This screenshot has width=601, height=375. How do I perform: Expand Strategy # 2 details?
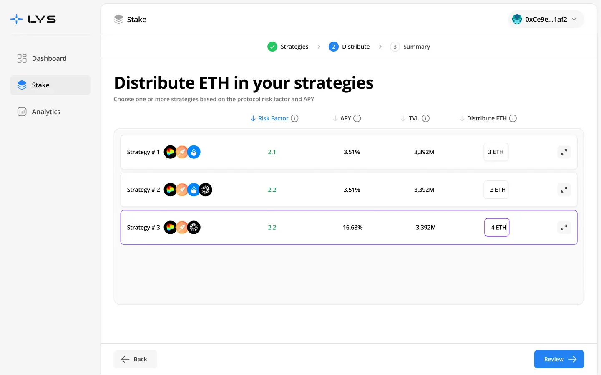tap(564, 190)
